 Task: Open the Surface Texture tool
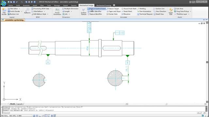click(84, 12)
